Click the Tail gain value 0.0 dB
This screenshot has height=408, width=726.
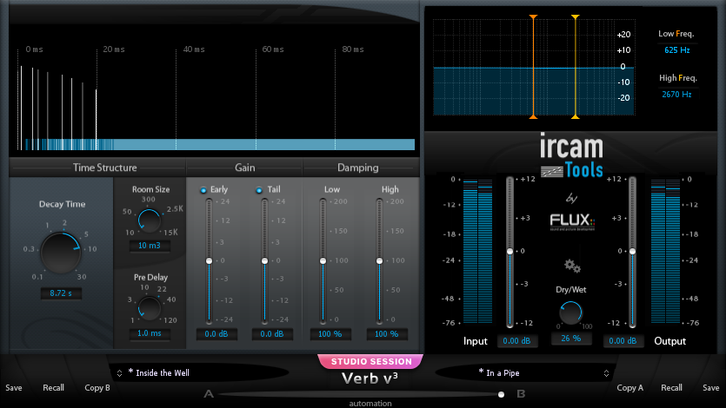(272, 333)
